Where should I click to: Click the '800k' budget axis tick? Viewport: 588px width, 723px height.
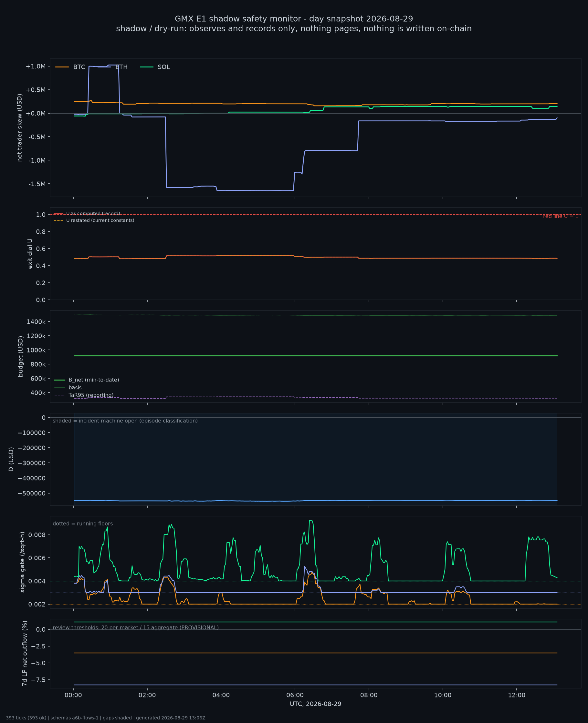coord(38,364)
